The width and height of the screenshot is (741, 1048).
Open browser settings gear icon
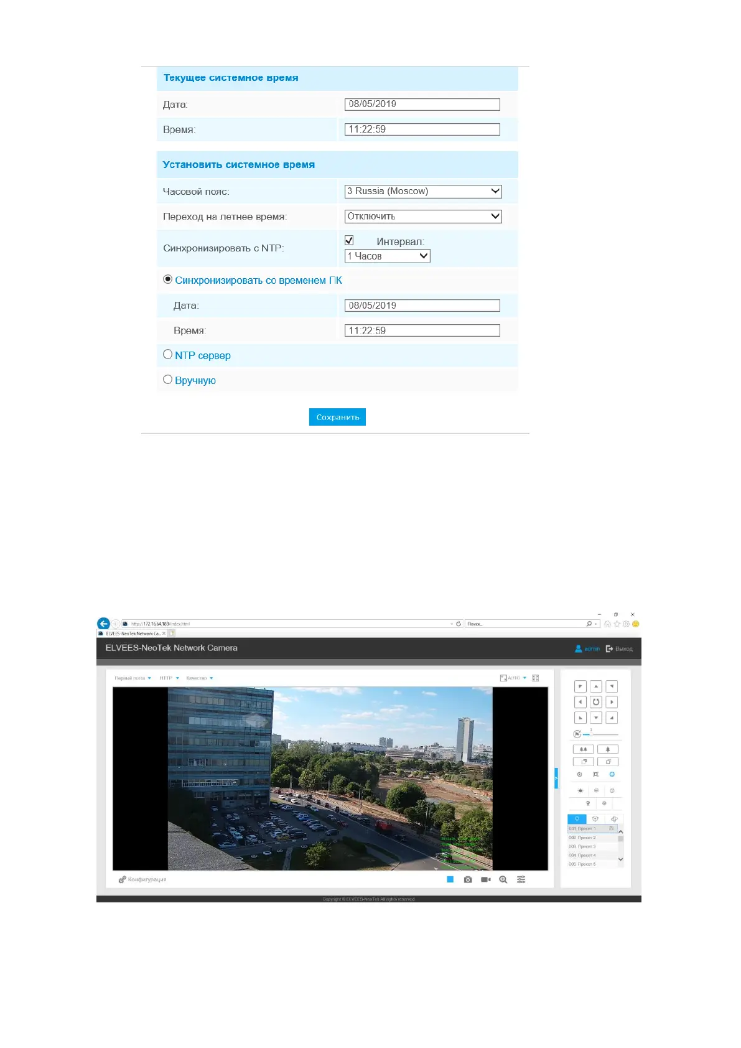pyautogui.click(x=626, y=624)
